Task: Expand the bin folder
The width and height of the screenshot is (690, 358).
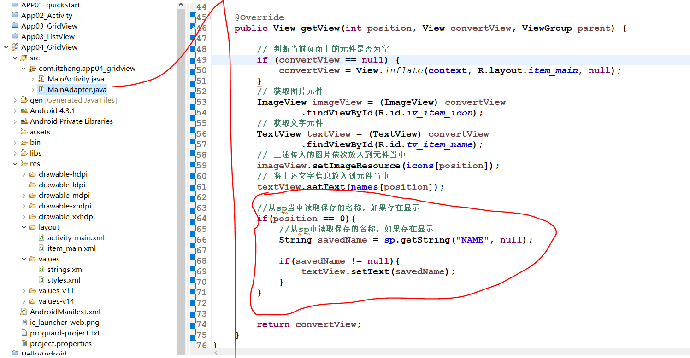Action: 14,143
